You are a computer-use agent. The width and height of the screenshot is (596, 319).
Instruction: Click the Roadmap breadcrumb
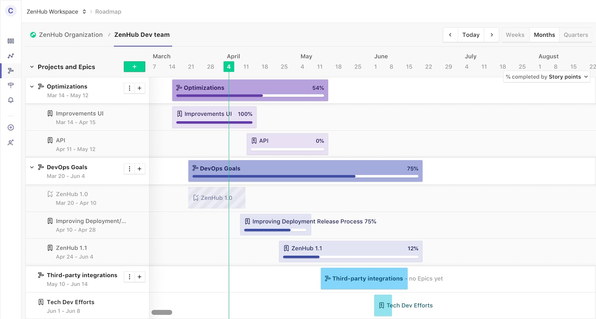(x=108, y=12)
